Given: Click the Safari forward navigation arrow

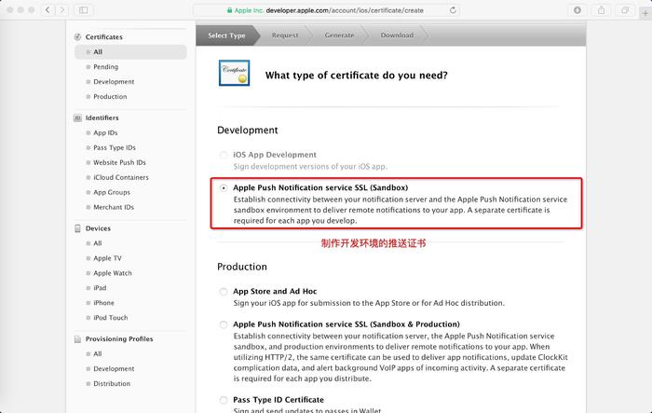Looking at the screenshot, I should pyautogui.click(x=62, y=9).
